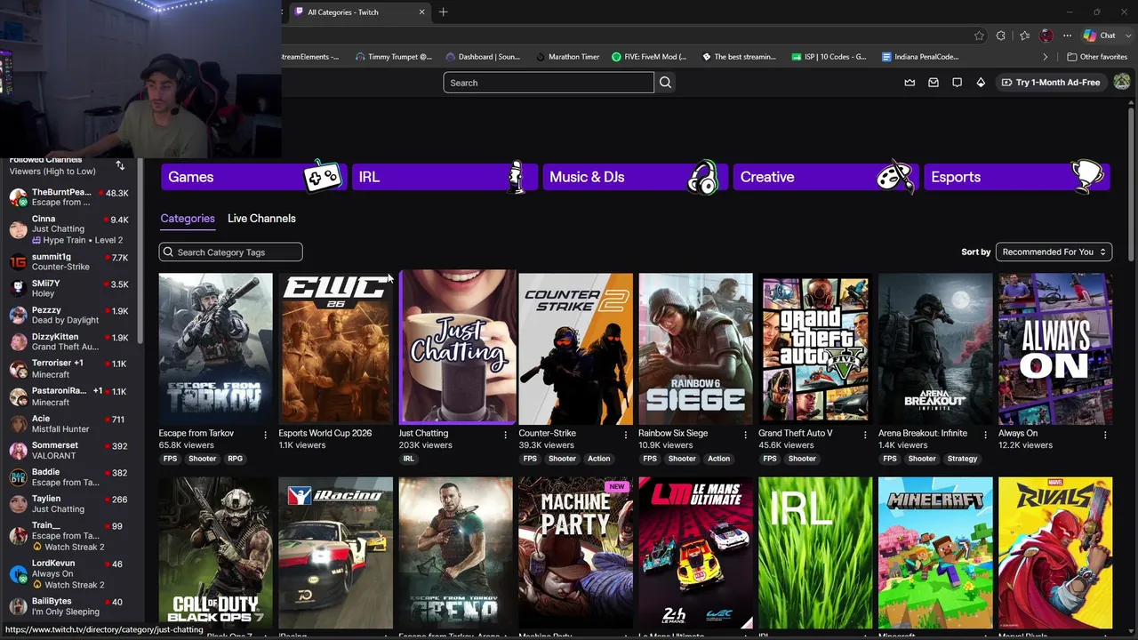Select the Music & DJs banner

pyautogui.click(x=634, y=176)
